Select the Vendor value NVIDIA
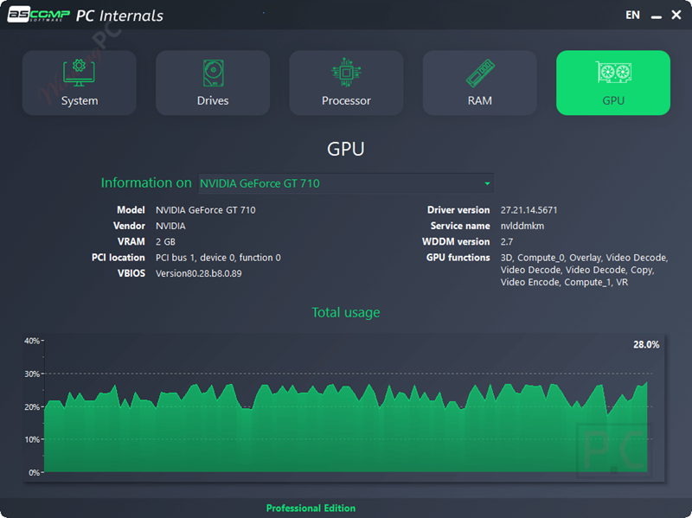The image size is (692, 518). (x=170, y=226)
